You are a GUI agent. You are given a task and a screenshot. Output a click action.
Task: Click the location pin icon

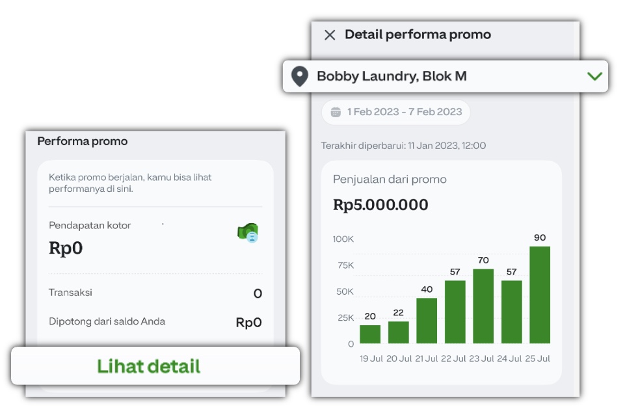[x=300, y=76]
